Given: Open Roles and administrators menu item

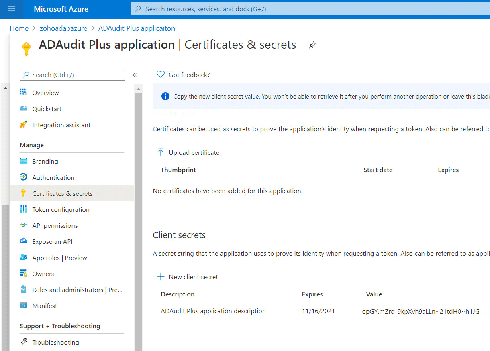Looking at the screenshot, I should coord(77,290).
